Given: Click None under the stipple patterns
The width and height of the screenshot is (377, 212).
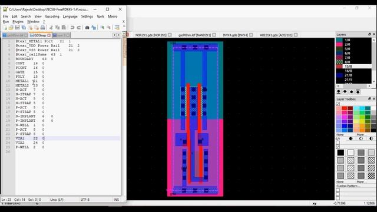Looking at the screenshot, I should click(340, 182).
